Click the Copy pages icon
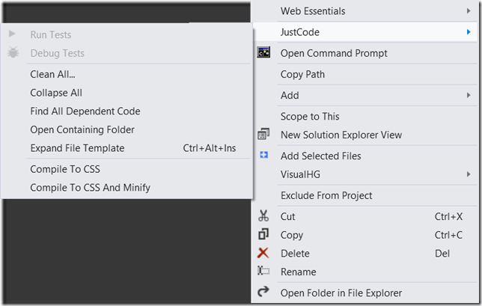Image resolution: width=482 pixels, height=306 pixels. click(263, 235)
